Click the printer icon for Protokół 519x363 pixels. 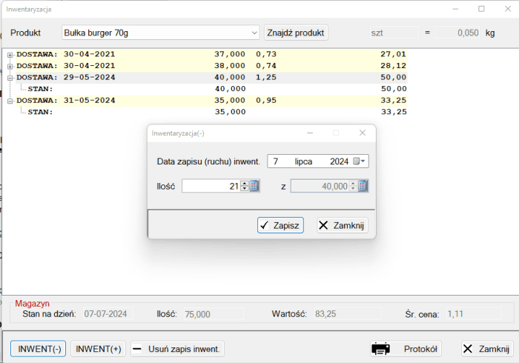[381, 349]
